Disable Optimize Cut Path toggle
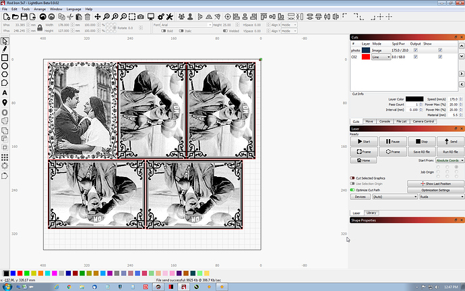Image resolution: width=465 pixels, height=291 pixels. pyautogui.click(x=352, y=190)
